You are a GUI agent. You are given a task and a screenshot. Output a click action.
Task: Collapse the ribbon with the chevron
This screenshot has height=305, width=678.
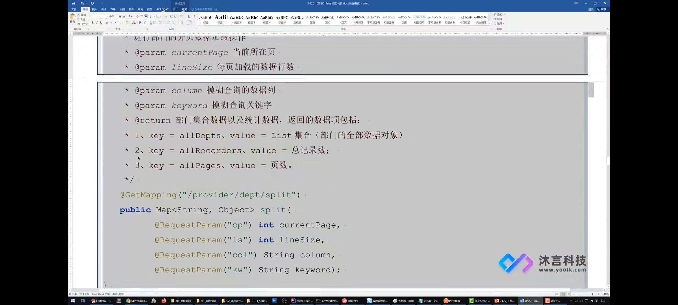click(x=607, y=29)
